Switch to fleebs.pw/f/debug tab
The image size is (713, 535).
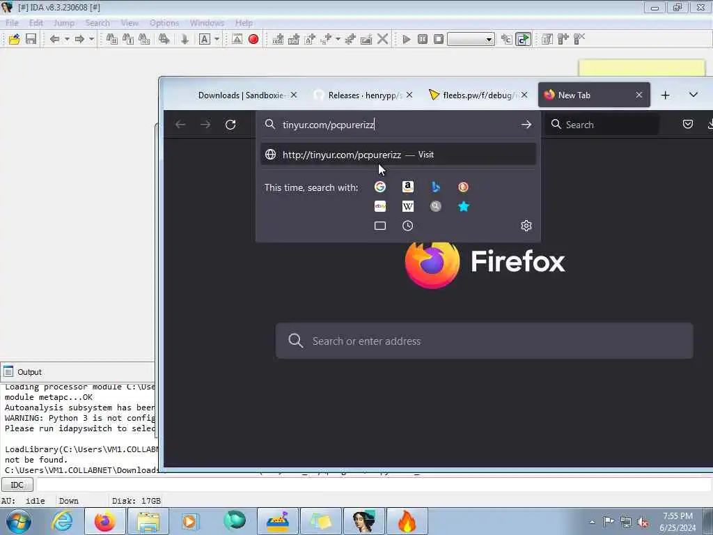coord(476,95)
